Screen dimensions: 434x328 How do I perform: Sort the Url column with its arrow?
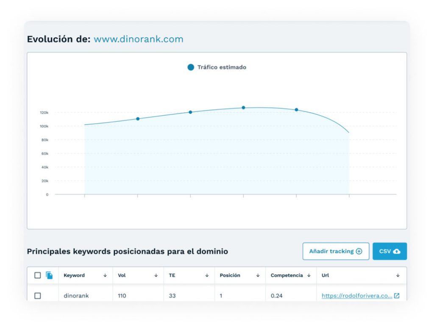[398, 275]
